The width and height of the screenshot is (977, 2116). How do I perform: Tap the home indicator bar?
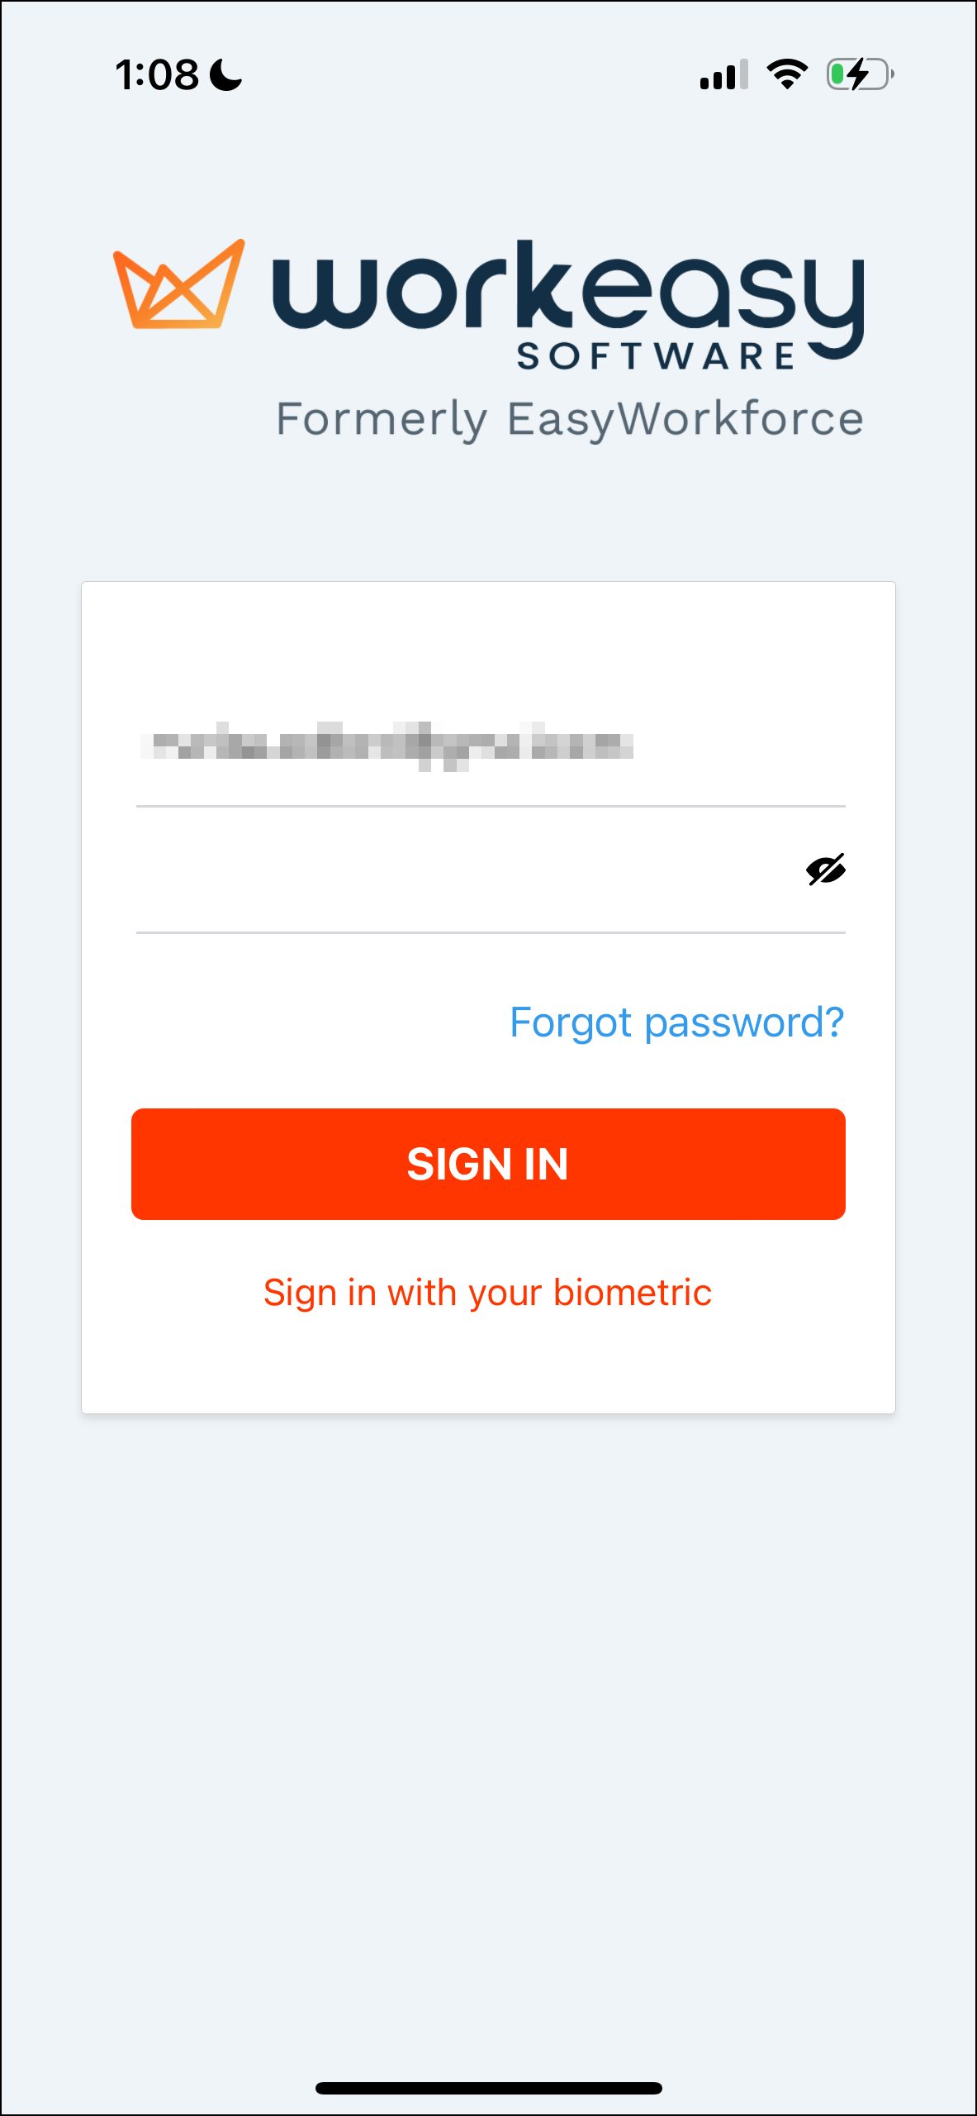[489, 2088]
